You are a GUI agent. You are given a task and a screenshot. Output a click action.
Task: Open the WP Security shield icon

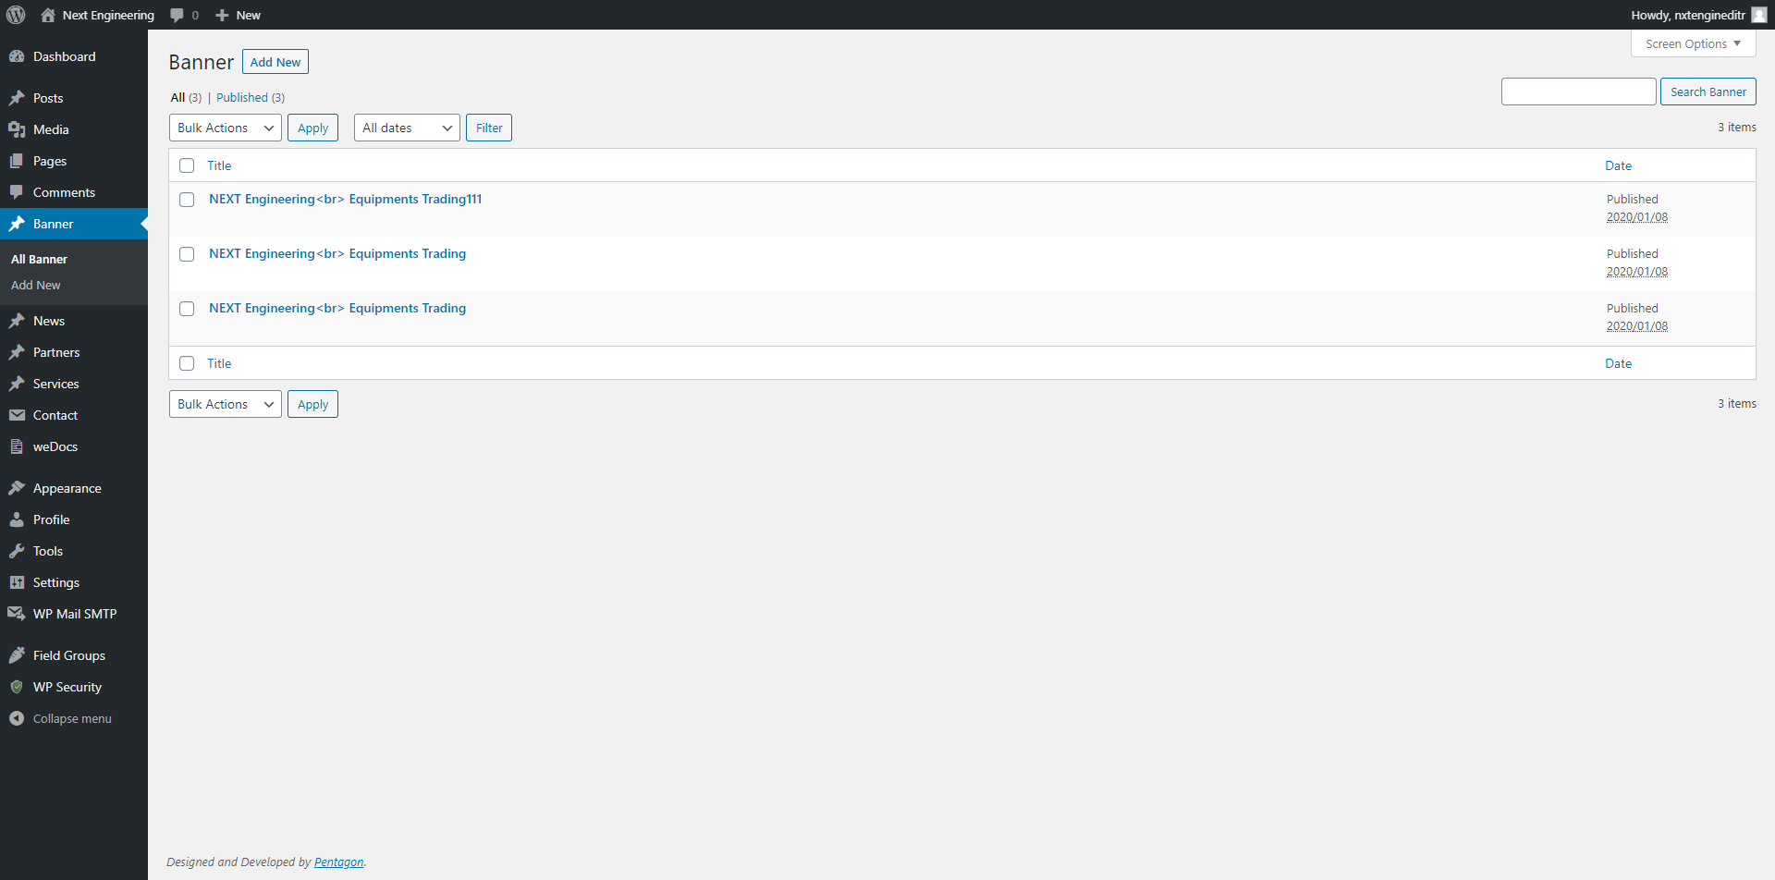(x=17, y=687)
